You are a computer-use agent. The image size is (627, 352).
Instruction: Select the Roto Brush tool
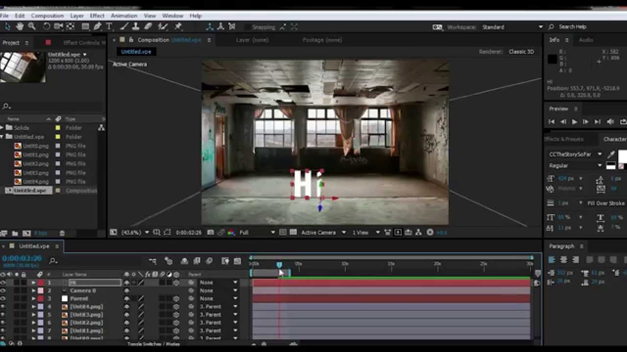click(163, 26)
